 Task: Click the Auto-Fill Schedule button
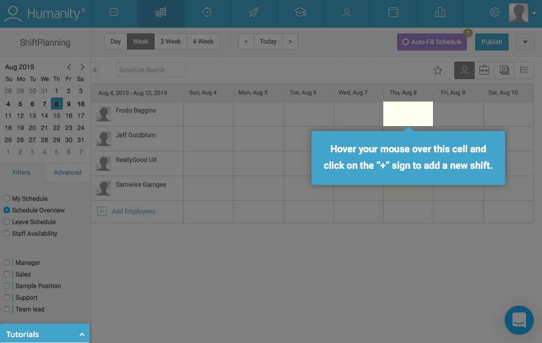pos(432,42)
